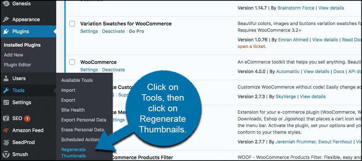Choose Scheduled Actions from the flyout
Screen dimensions: 362x161
tap(80, 139)
